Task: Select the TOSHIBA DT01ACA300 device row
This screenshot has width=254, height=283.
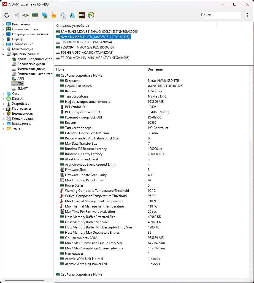Action: pyautogui.click(x=85, y=53)
